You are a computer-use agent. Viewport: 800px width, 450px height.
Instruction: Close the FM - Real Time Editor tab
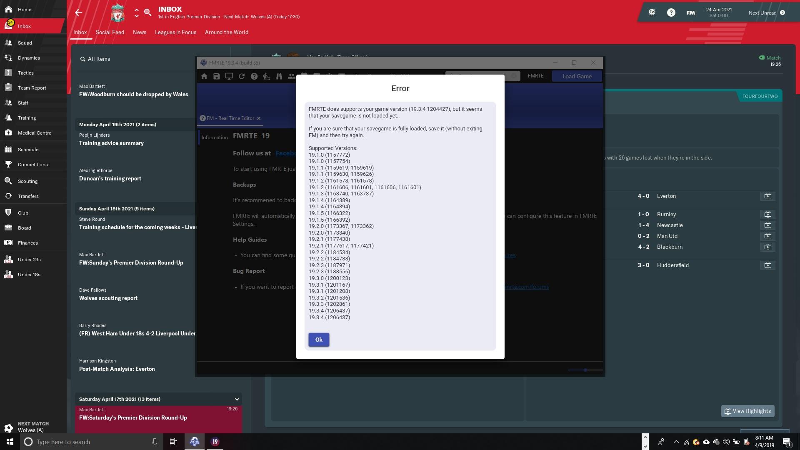[259, 118]
